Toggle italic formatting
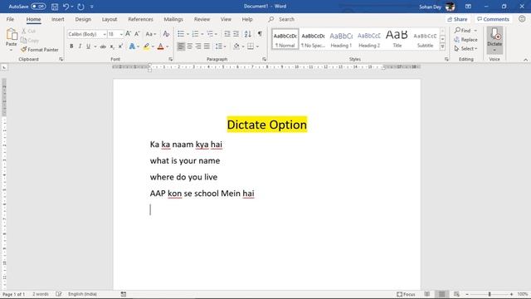The width and height of the screenshot is (531, 299). click(x=80, y=47)
